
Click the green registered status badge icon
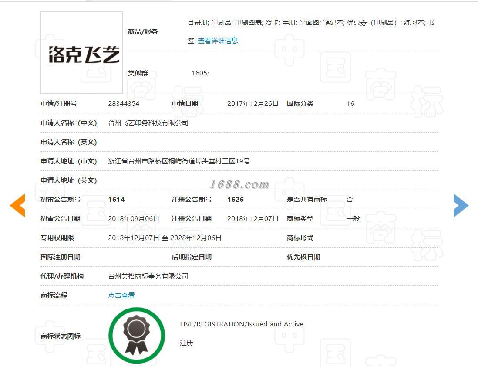click(137, 335)
